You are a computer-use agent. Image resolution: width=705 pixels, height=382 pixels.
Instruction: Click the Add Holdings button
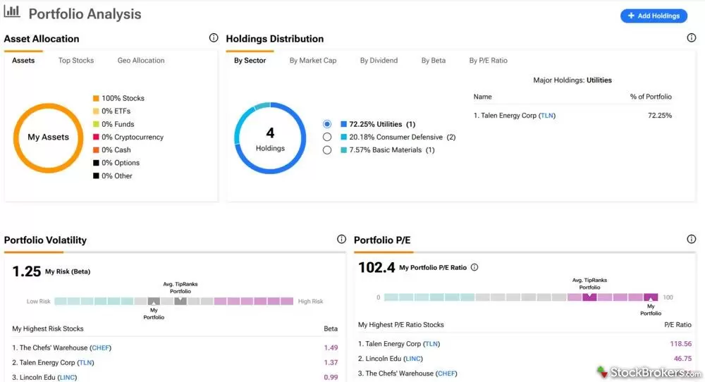pyautogui.click(x=654, y=16)
